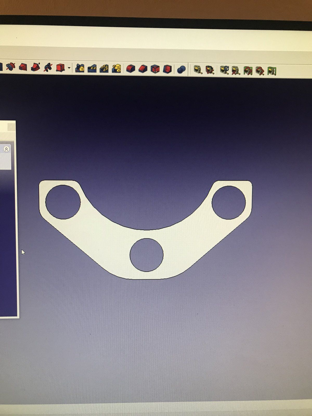Select the Fillet tool
The height and width of the screenshot is (416, 312).
pos(131,69)
